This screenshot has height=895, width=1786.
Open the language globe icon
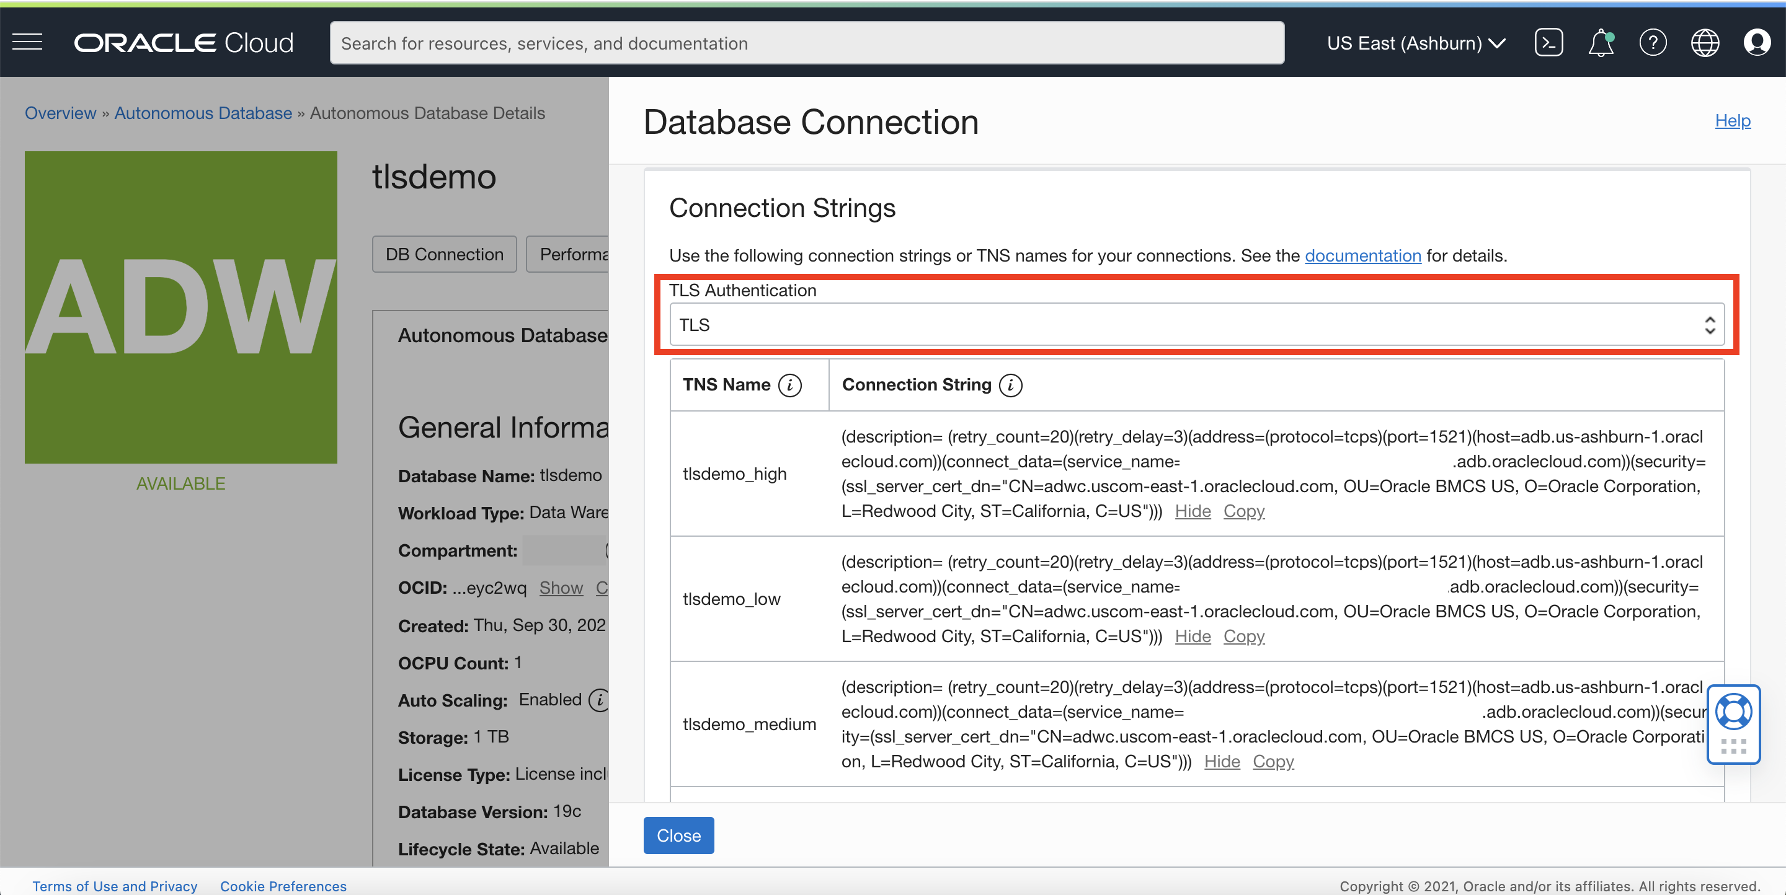pos(1705,42)
